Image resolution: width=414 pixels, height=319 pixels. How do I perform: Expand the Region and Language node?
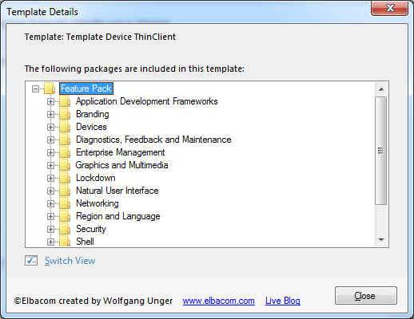(x=50, y=216)
